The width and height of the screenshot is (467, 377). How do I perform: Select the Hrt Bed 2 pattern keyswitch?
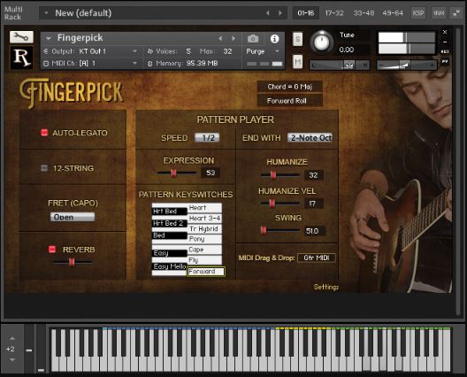[169, 223]
